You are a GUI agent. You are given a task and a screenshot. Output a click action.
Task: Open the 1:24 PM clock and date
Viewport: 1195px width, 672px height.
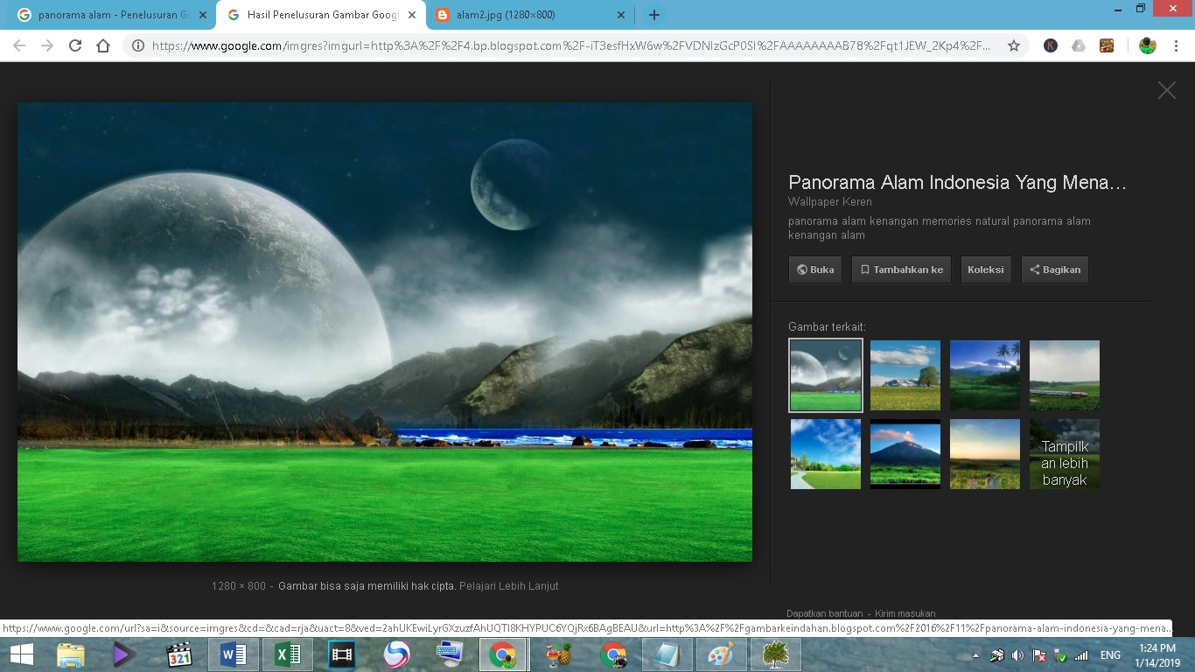1158,654
